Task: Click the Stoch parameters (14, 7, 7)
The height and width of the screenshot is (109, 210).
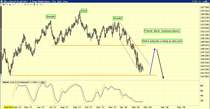Action: (x=15, y=82)
